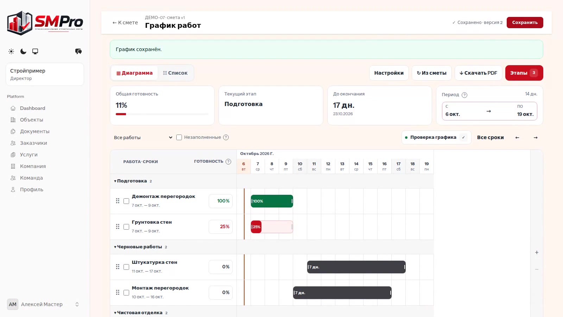Switch to Список view tab
Screen dimensions: 563x317
coord(175,73)
